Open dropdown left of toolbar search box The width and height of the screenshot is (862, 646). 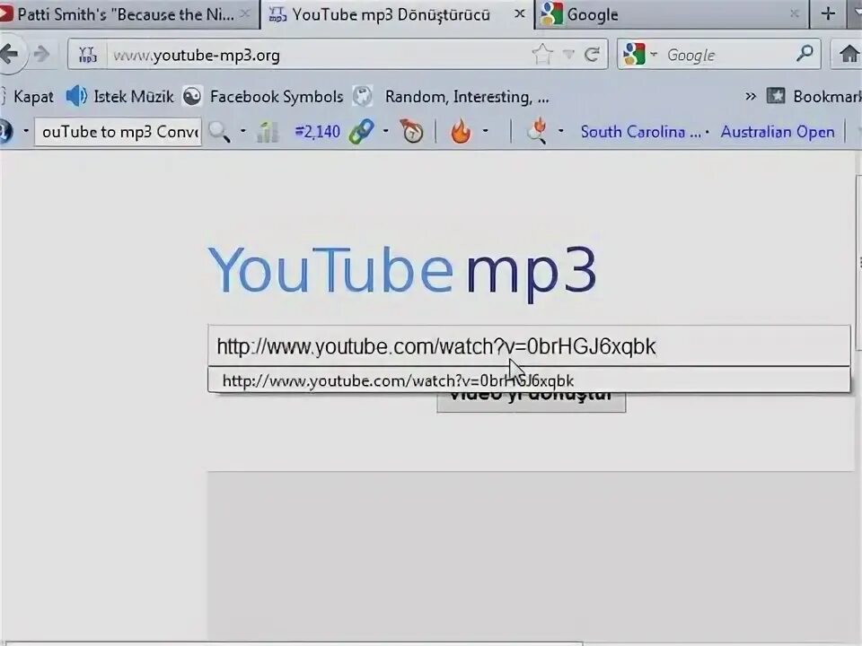[25, 131]
